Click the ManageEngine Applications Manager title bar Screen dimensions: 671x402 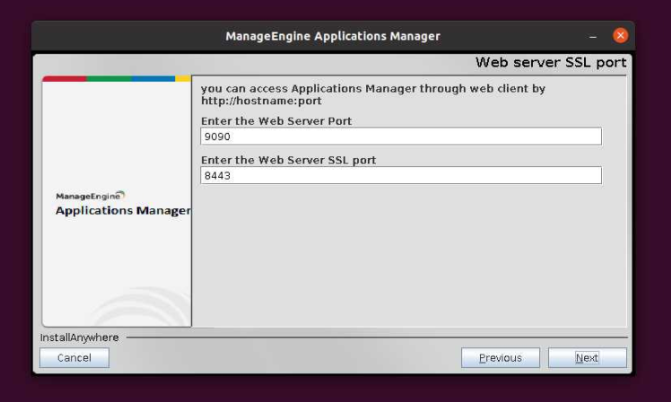pos(333,37)
